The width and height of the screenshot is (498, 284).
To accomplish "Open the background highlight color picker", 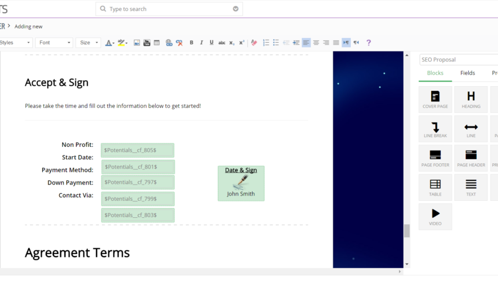I will pos(122,43).
